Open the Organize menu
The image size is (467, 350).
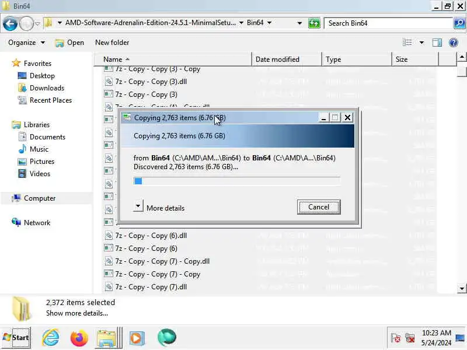pyautogui.click(x=26, y=43)
